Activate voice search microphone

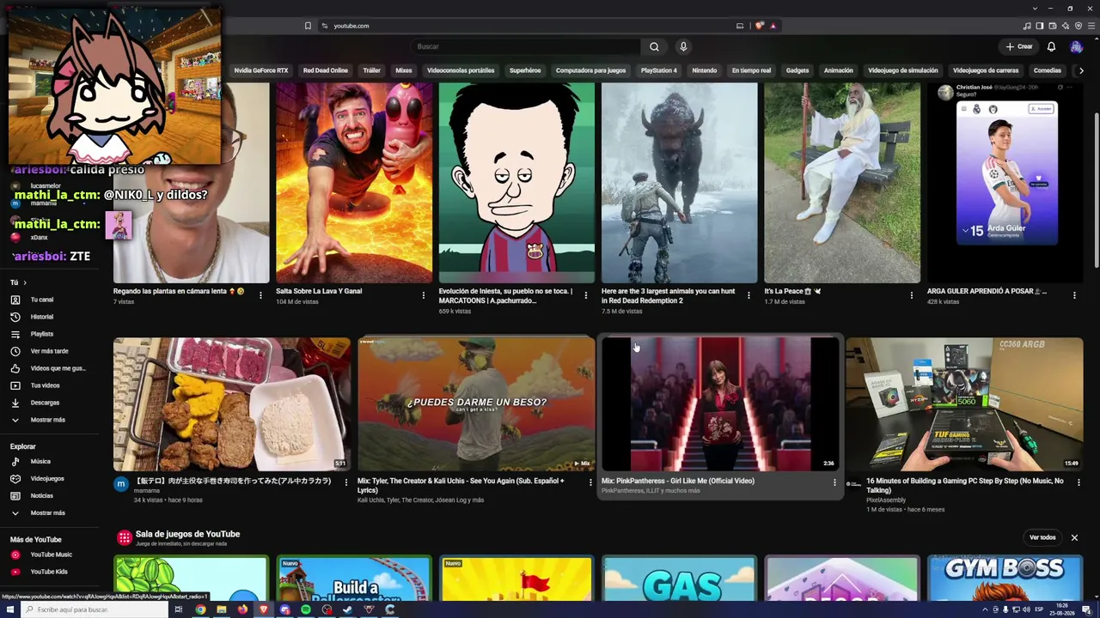[x=683, y=46]
